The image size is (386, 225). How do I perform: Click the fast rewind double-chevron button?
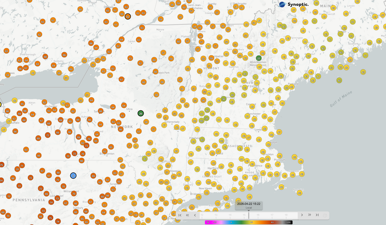[x=188, y=215]
